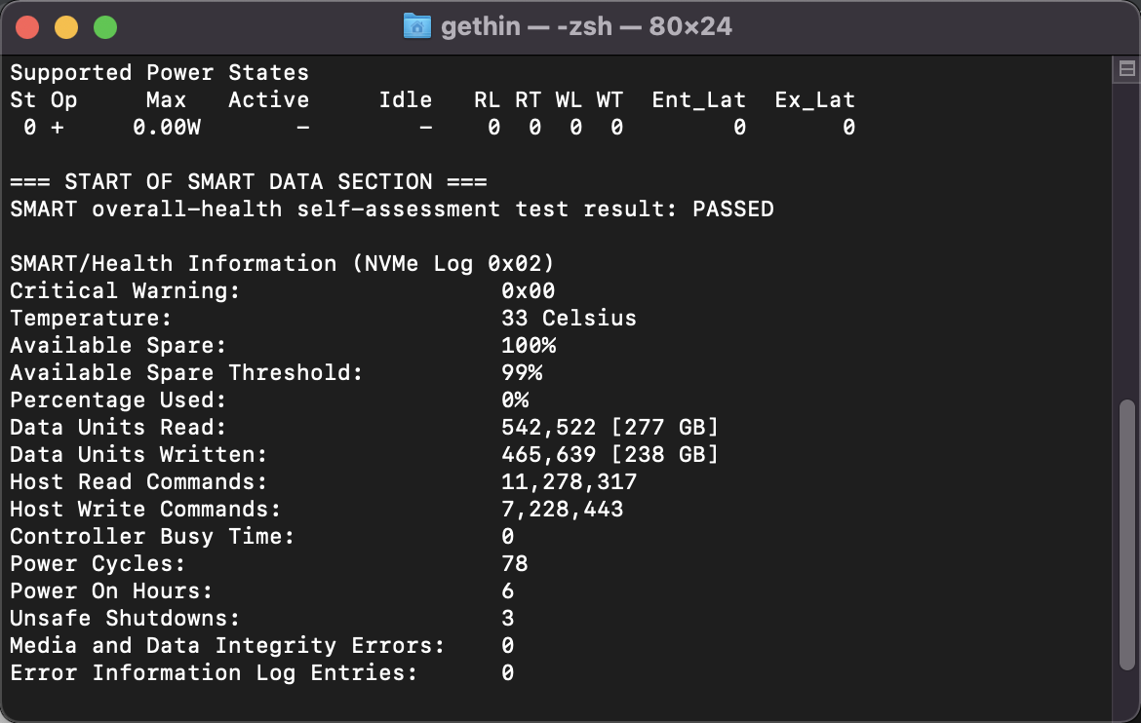Screen dimensions: 1141x723
Task: Click the Power Cycles value 78
Action: (x=514, y=563)
